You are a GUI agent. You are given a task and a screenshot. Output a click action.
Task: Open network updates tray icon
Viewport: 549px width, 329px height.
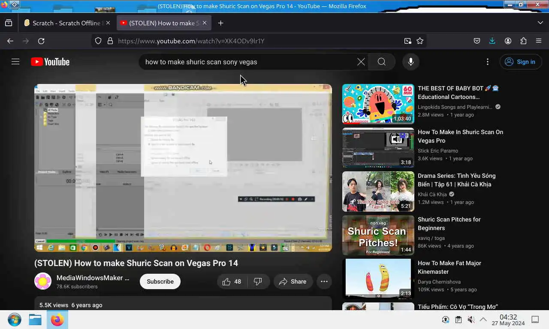[x=446, y=320]
